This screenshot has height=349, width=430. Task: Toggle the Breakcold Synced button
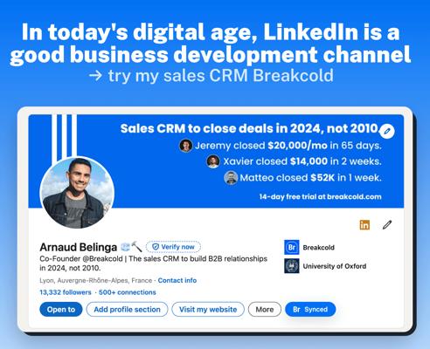310,310
